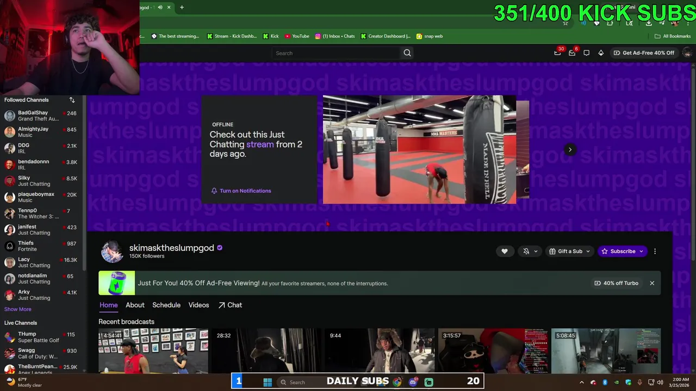Click the 40% off Turbo button

pyautogui.click(x=617, y=283)
